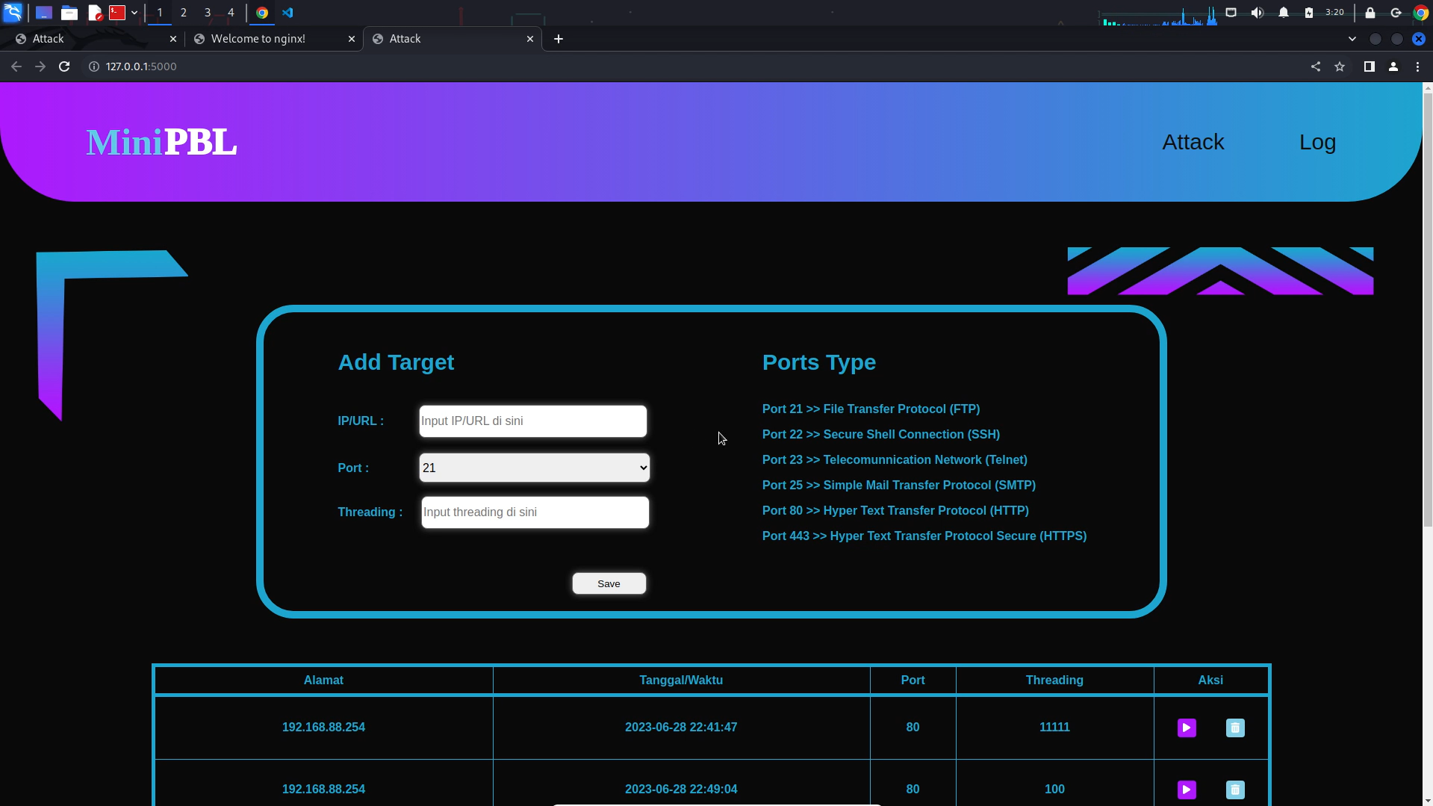Open the volume control in system tray
1433x806 pixels.
pos(1258,13)
